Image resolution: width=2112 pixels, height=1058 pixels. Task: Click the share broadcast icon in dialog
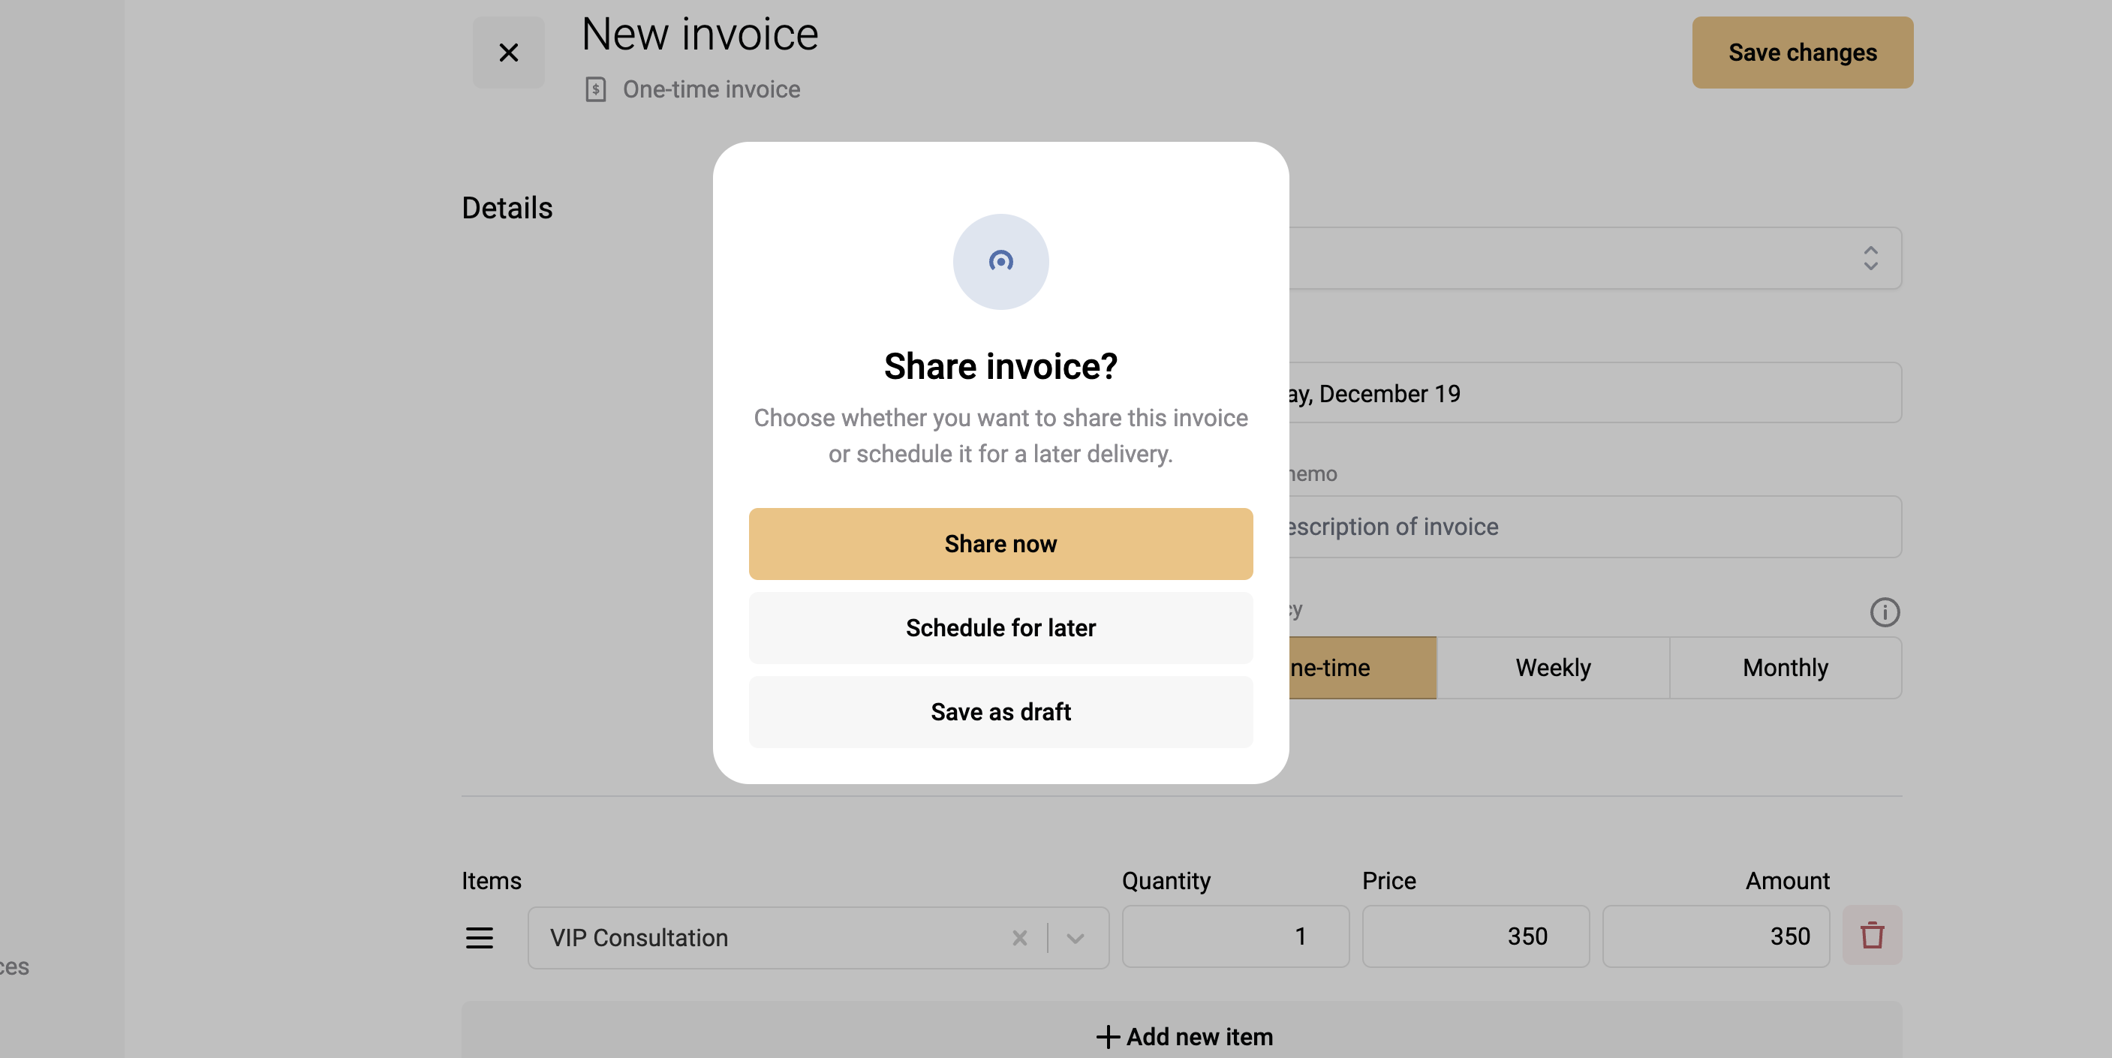click(x=1000, y=261)
